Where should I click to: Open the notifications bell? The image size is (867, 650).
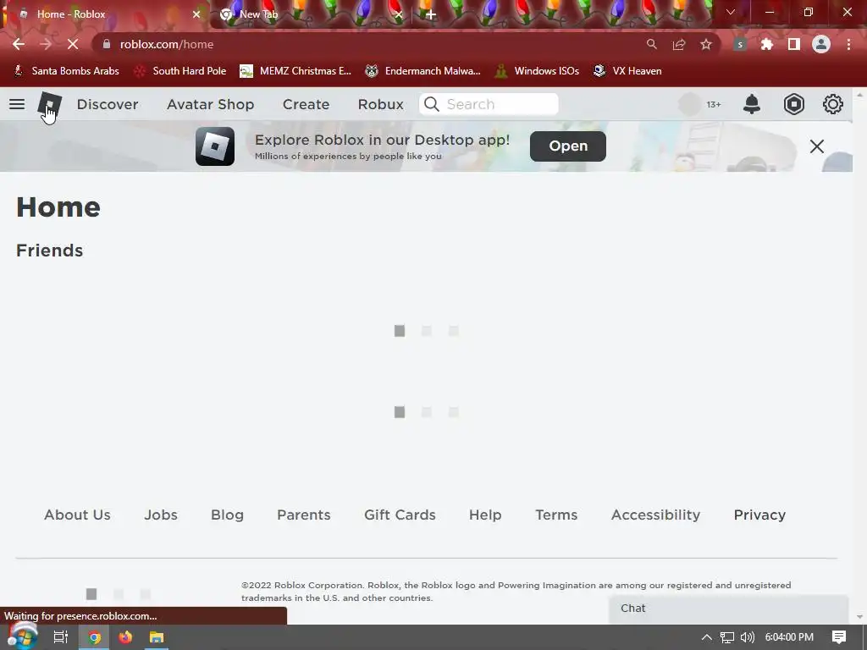752,104
